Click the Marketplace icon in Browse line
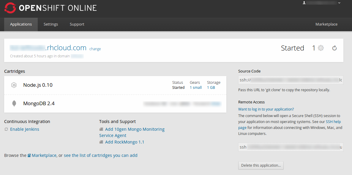 (x=29, y=155)
